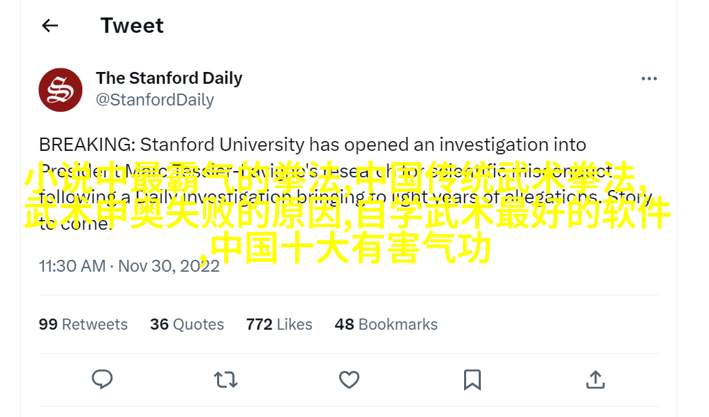Viewport: 709px width, 417px height.
Task: Open the 772 Likes list
Action: point(279,324)
